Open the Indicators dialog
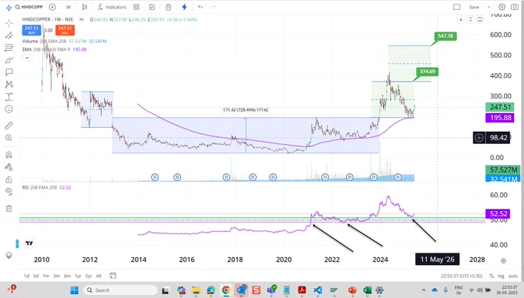The width and height of the screenshot is (524, 298). pos(112,7)
